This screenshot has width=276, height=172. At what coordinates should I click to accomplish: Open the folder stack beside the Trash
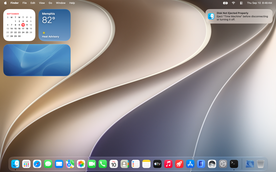coord(250,164)
